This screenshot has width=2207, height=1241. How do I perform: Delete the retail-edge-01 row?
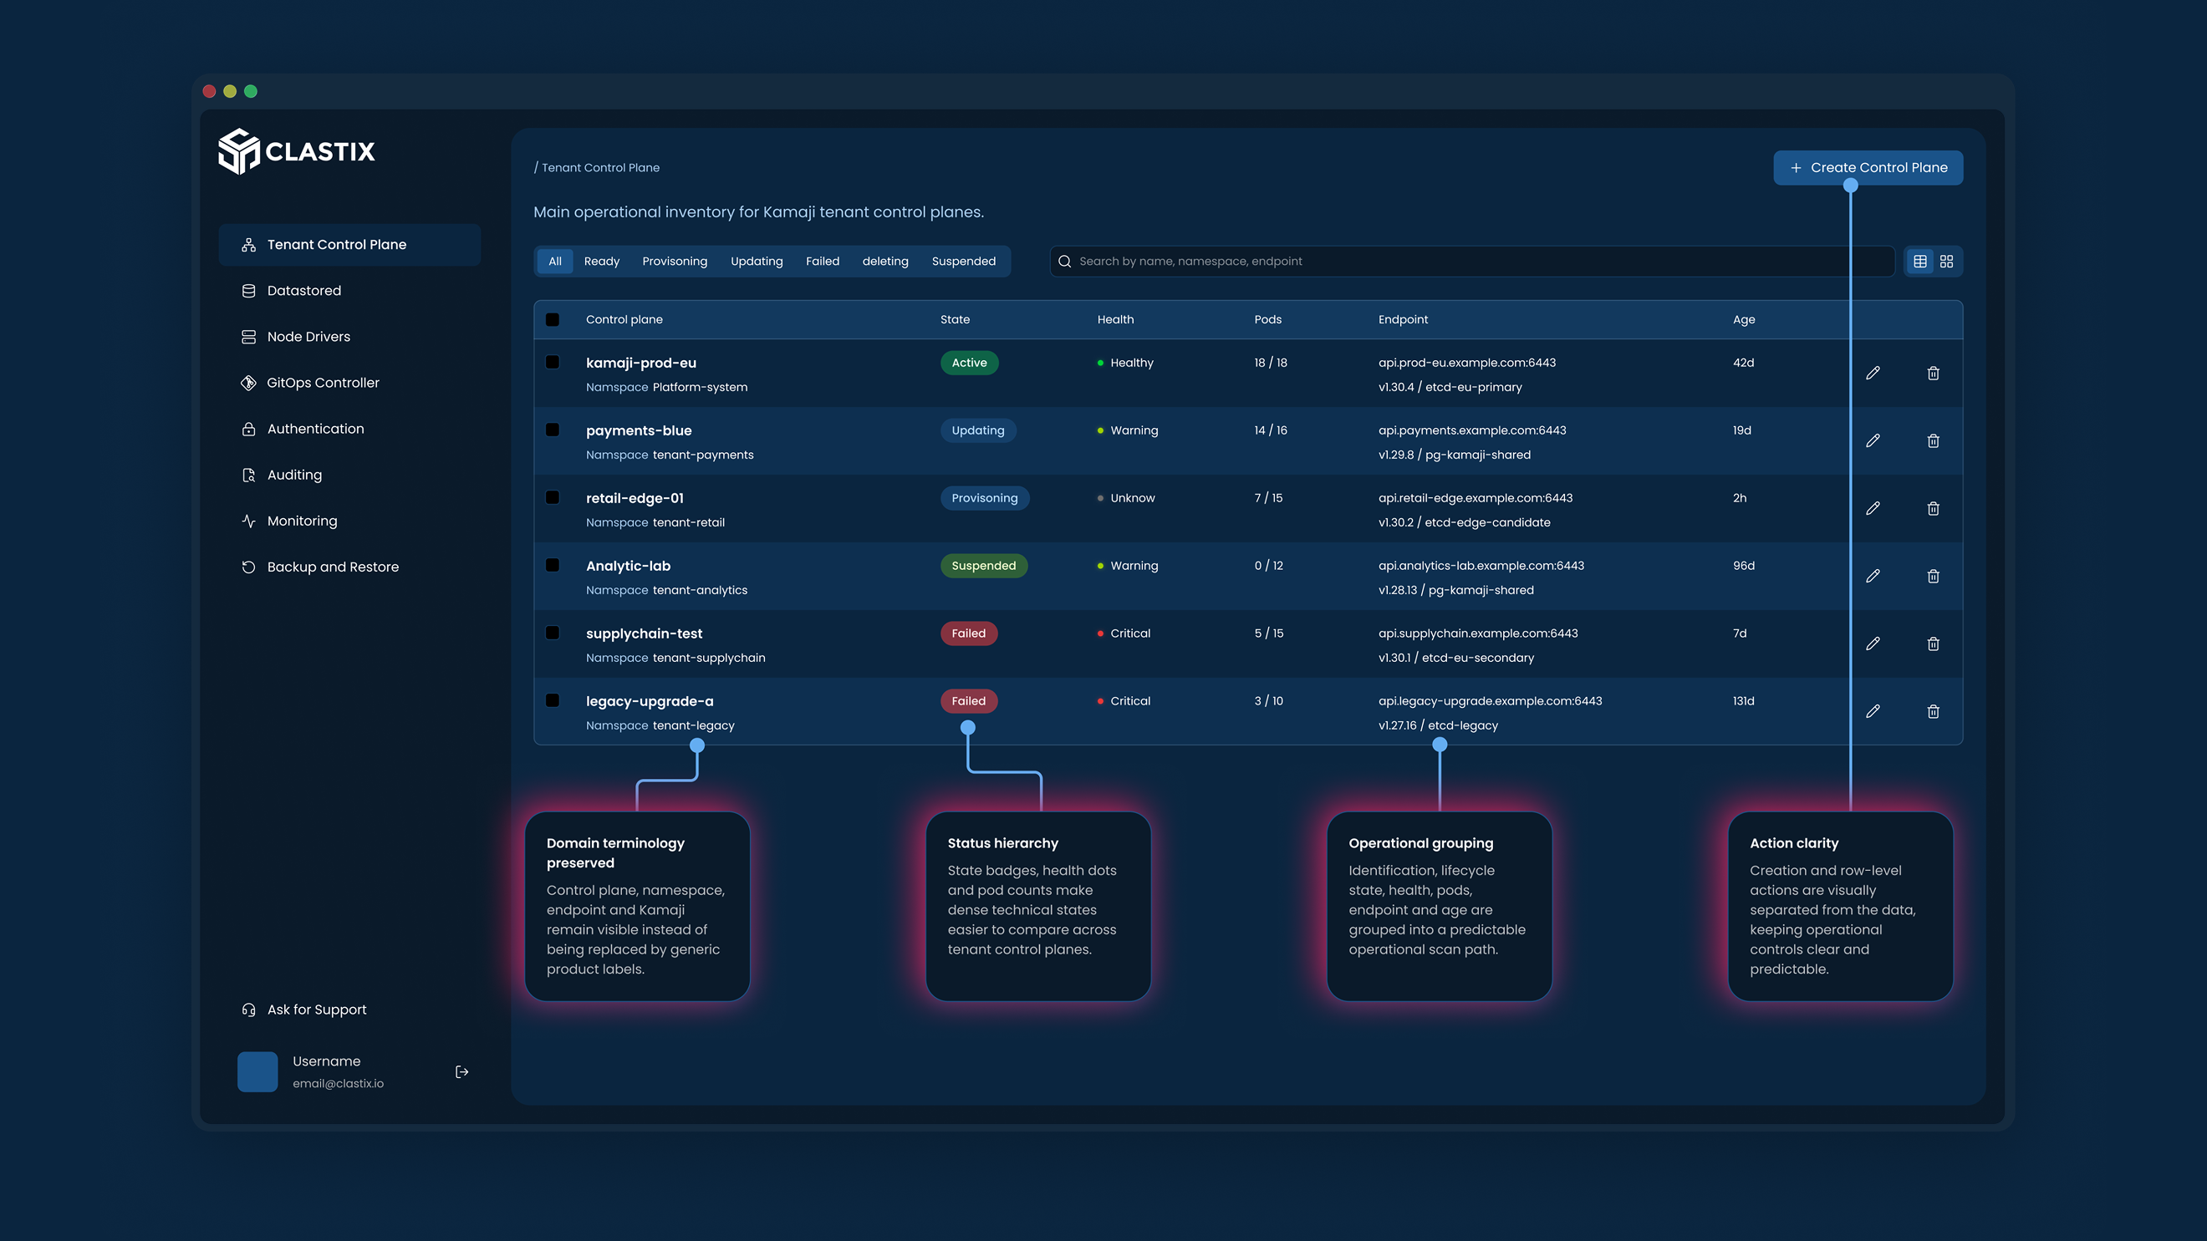click(1933, 508)
